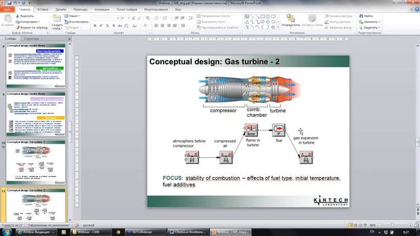Toggle underline formatting (Ч)
420x236 pixels.
(107, 26)
